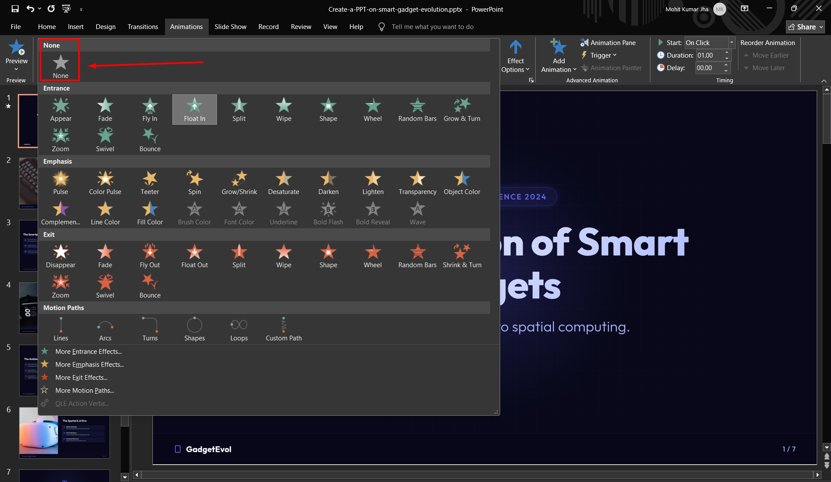The width and height of the screenshot is (831, 482).
Task: Switch to the Transitions tab
Action: coord(143,27)
